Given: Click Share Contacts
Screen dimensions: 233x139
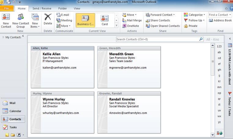Looking at the screenshot, I should pos(158,20).
